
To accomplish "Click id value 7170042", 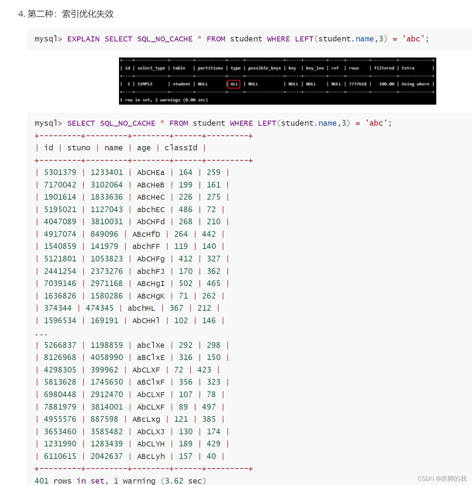I will 60,185.
